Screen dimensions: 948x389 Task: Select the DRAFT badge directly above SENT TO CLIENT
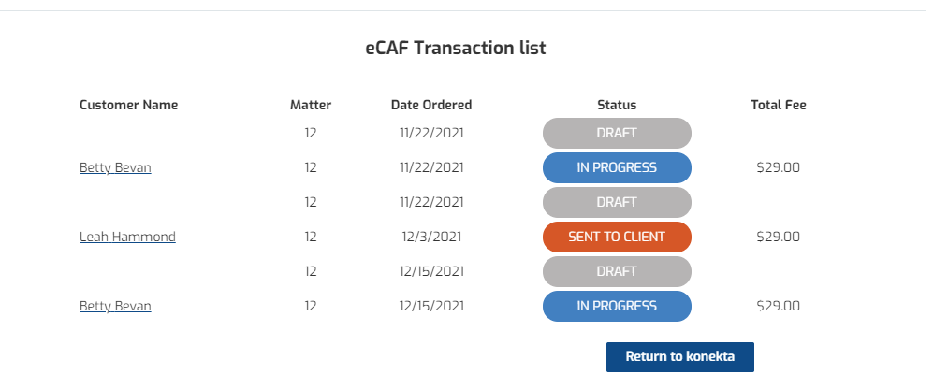(617, 203)
